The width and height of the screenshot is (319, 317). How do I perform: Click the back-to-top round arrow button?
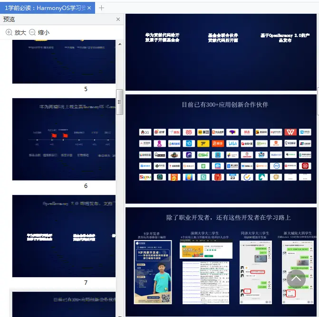[296, 279]
